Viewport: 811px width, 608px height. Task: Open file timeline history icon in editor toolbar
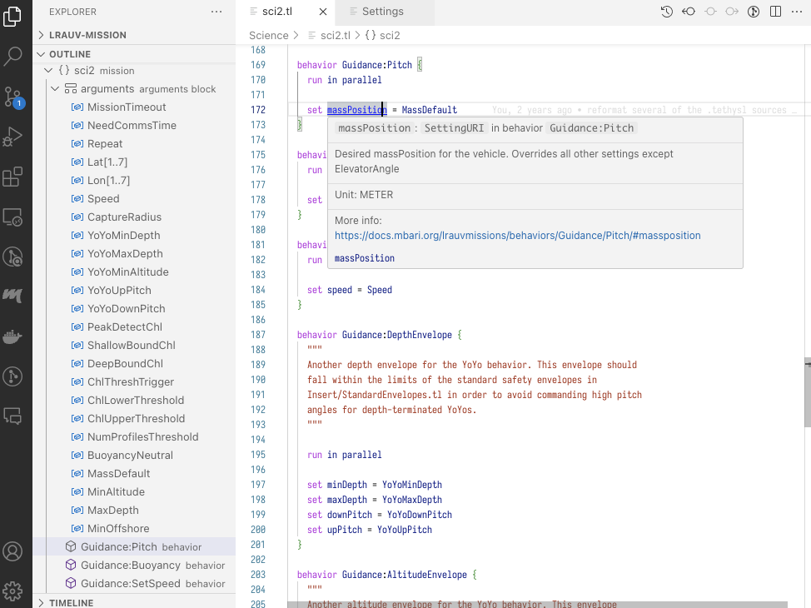(x=667, y=12)
